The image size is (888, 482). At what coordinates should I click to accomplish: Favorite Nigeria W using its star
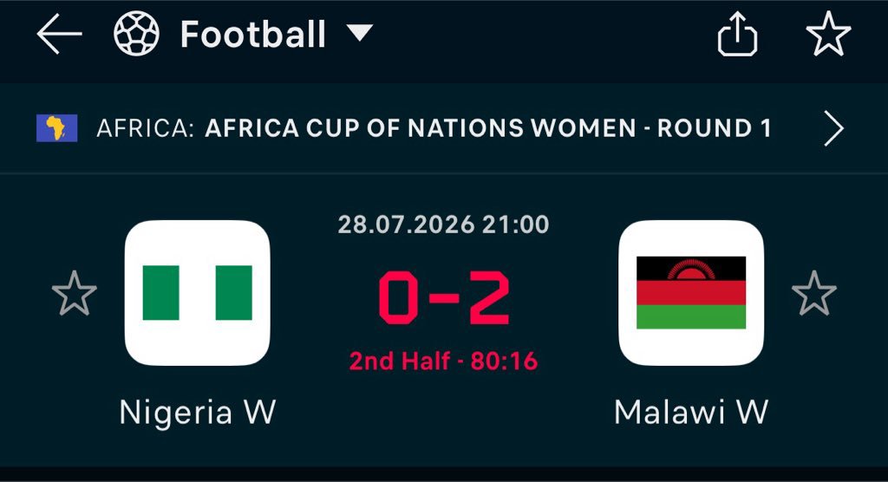pyautogui.click(x=75, y=293)
